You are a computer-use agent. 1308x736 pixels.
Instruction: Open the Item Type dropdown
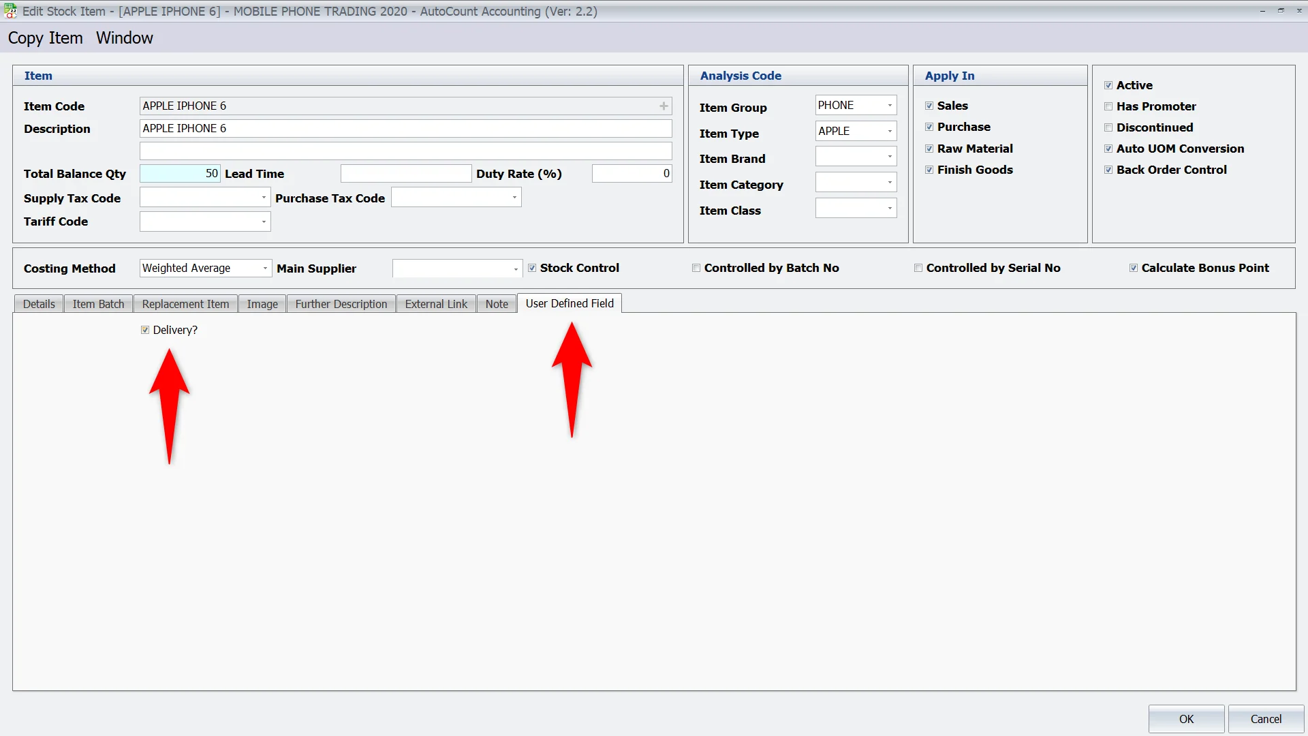[x=890, y=131]
